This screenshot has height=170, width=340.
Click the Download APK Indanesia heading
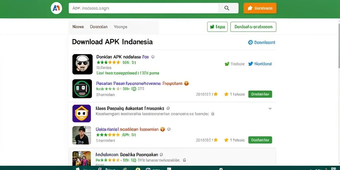click(x=112, y=42)
